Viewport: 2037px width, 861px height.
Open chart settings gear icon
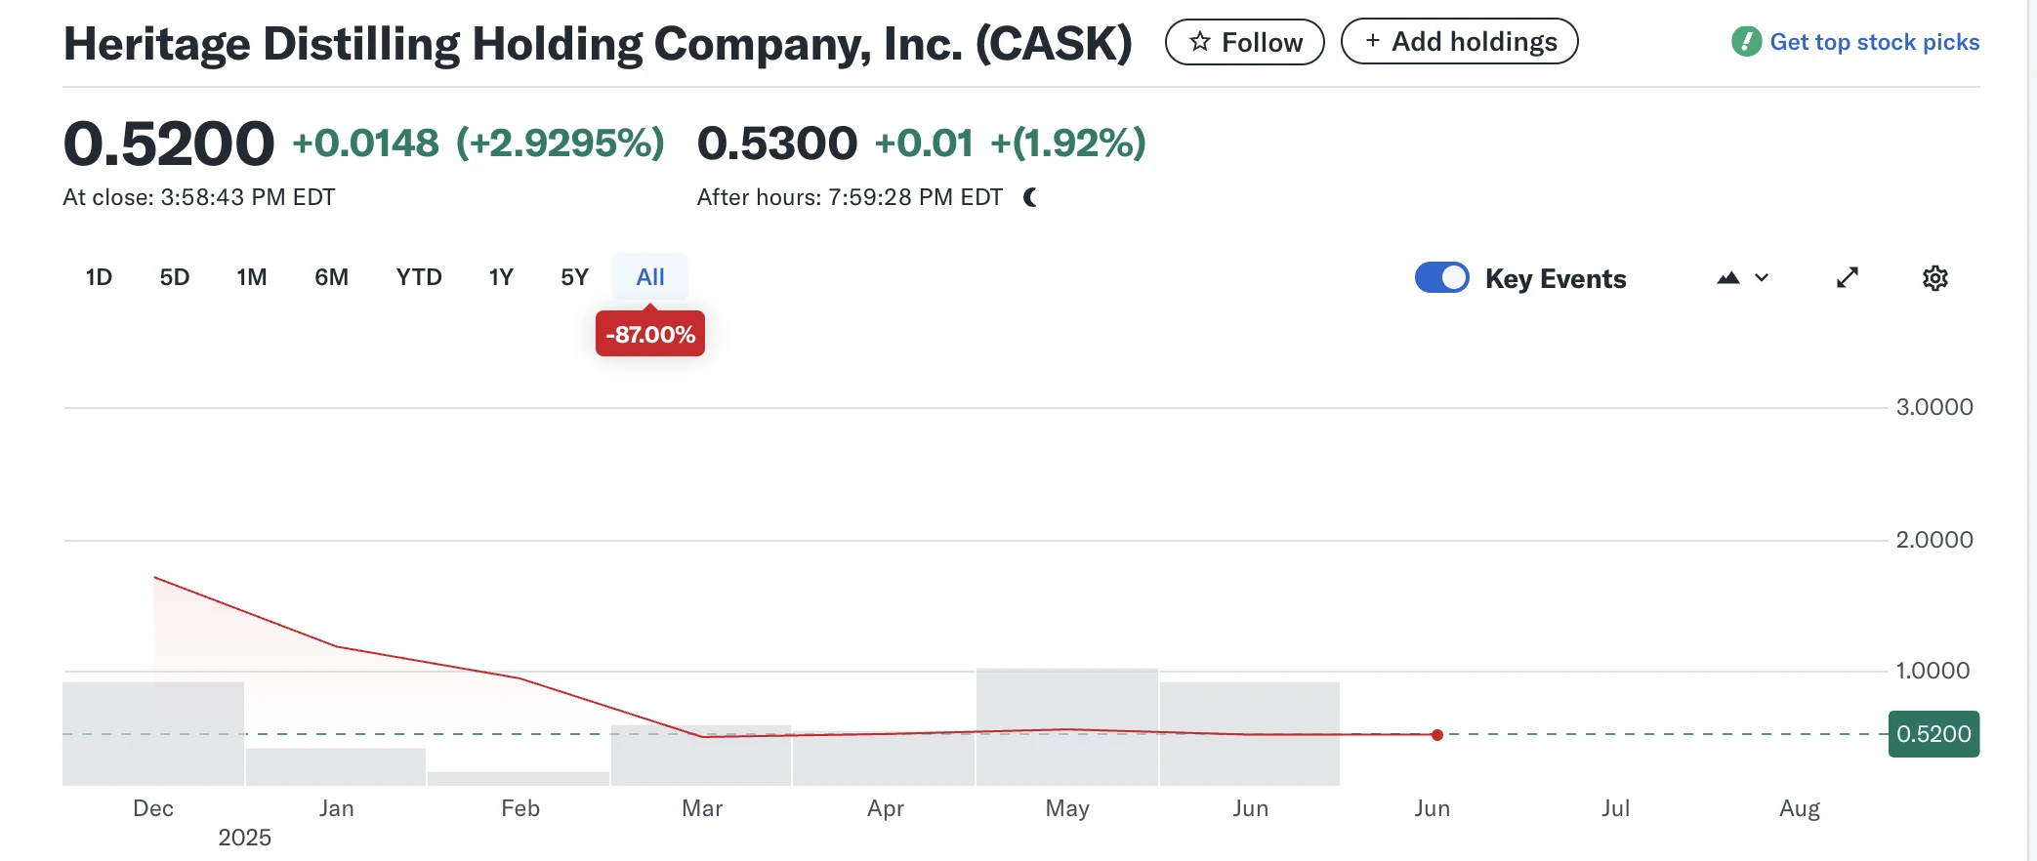(x=1934, y=278)
